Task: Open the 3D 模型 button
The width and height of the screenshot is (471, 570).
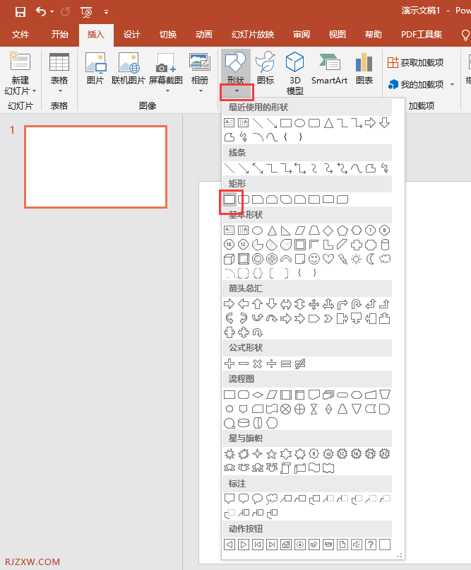Action: pyautogui.click(x=295, y=73)
